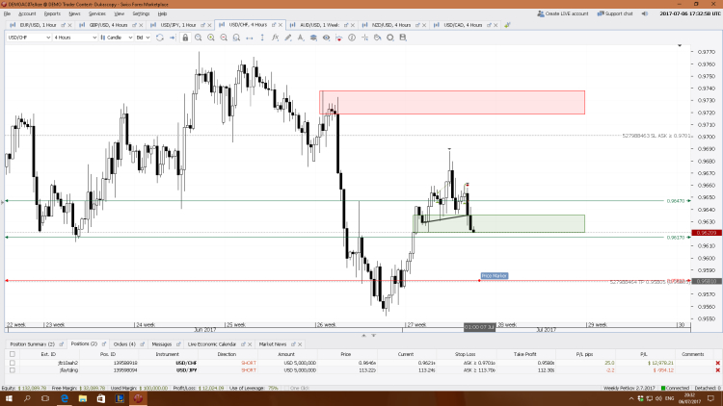Click the orders on chart icon
Viewport: 723px width, 406px height.
[339, 38]
